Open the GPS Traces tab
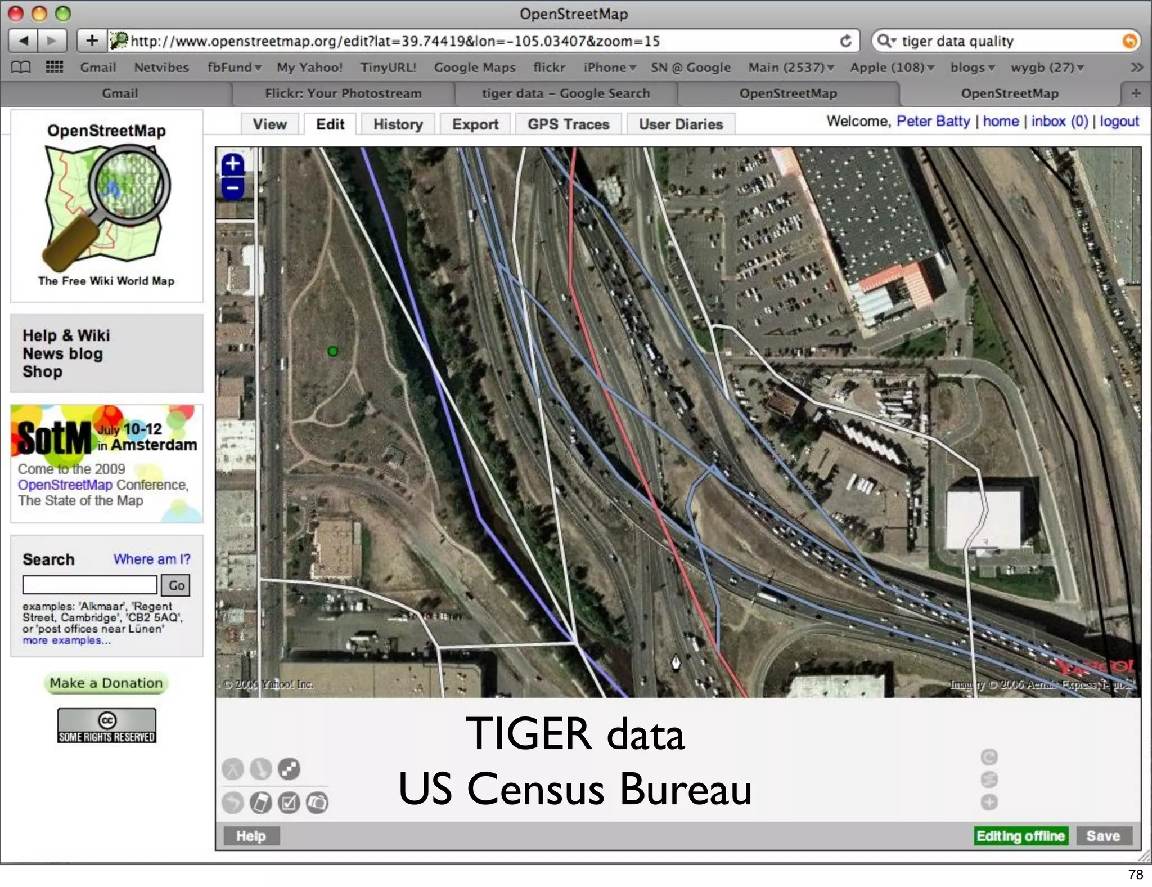 [568, 124]
